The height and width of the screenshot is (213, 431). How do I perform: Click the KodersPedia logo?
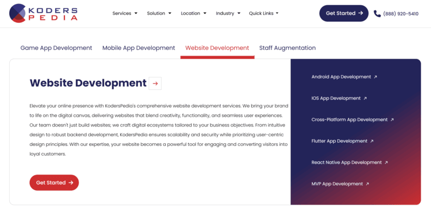(44, 13)
